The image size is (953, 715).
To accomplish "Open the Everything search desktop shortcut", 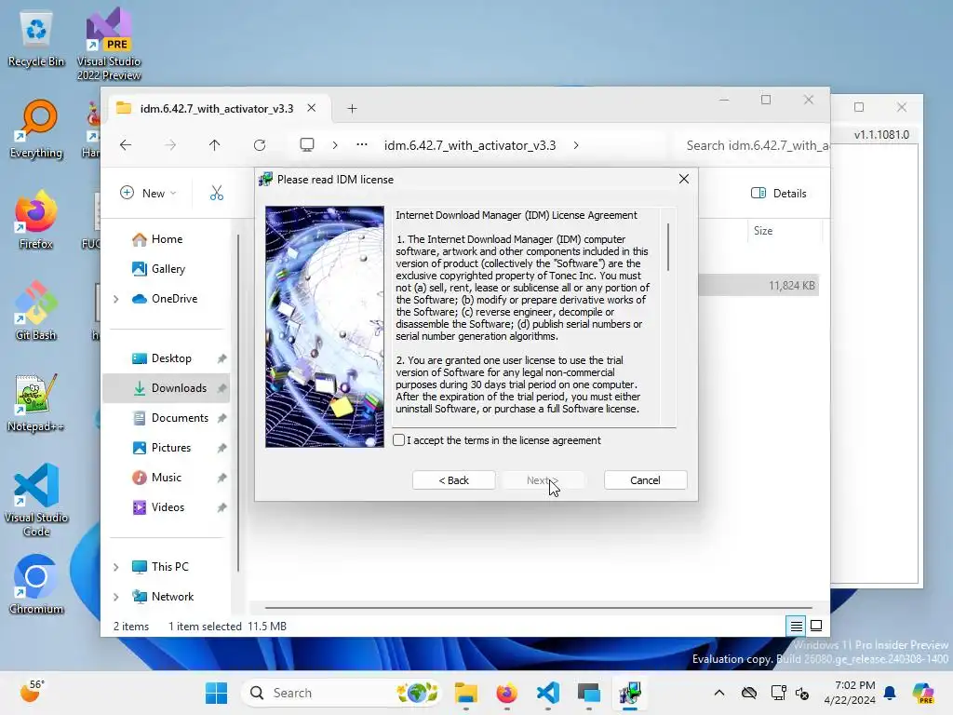I will tap(36, 129).
